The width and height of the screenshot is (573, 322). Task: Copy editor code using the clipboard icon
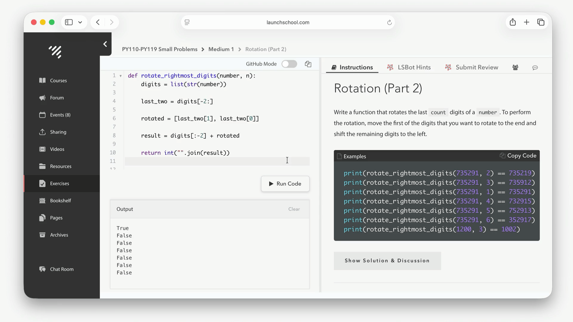click(x=308, y=64)
